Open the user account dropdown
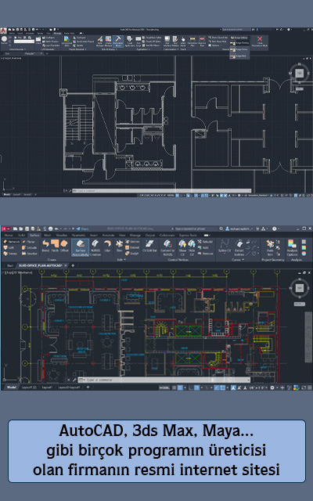This screenshot has width=313, height=501. 239,229
